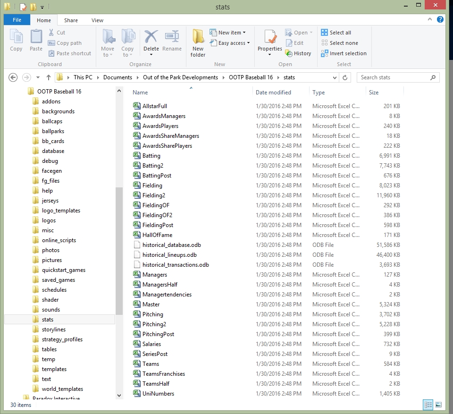Click Invert selection option

tap(344, 53)
